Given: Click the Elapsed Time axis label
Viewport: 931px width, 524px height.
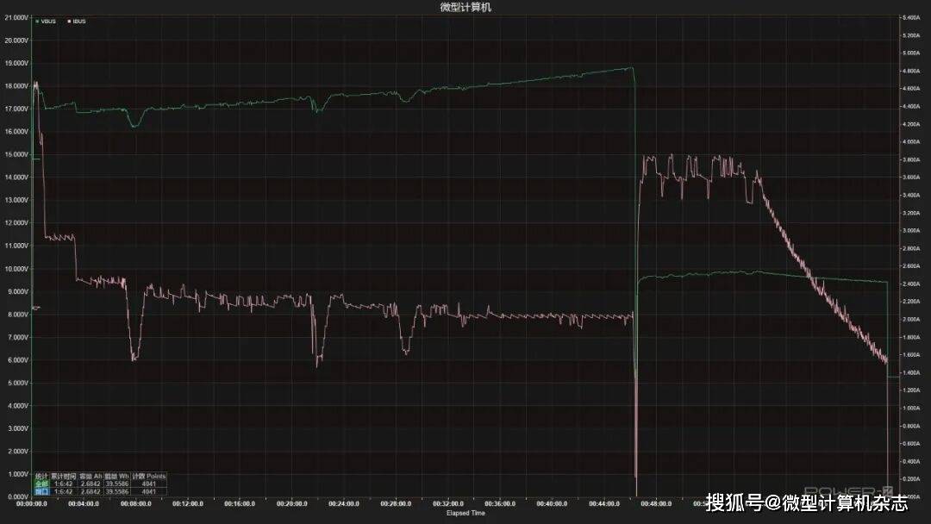Looking at the screenshot, I should point(465,513).
